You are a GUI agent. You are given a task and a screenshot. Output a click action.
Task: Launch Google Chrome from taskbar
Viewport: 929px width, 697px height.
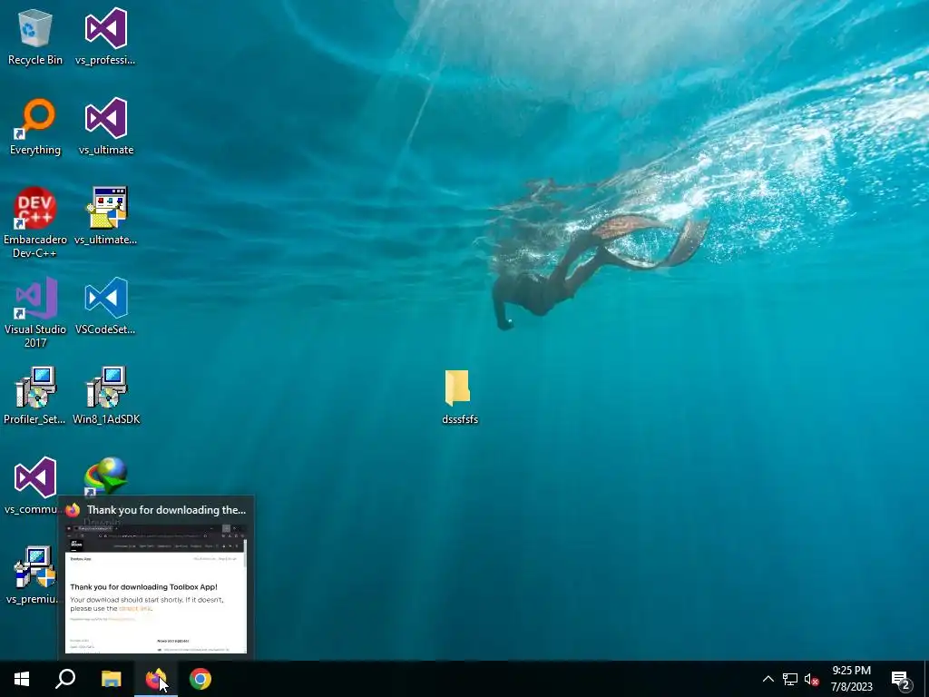pos(200,679)
